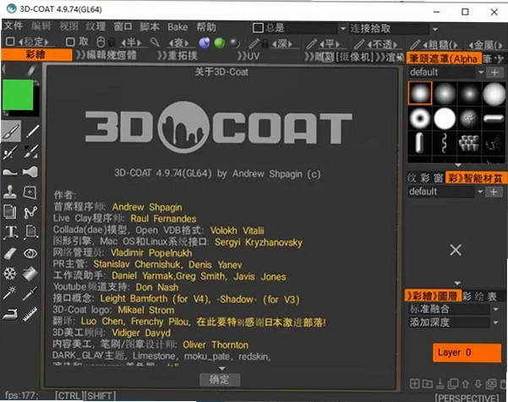
Task: Open the alpha brush default folder dropdown
Action: 481,72
